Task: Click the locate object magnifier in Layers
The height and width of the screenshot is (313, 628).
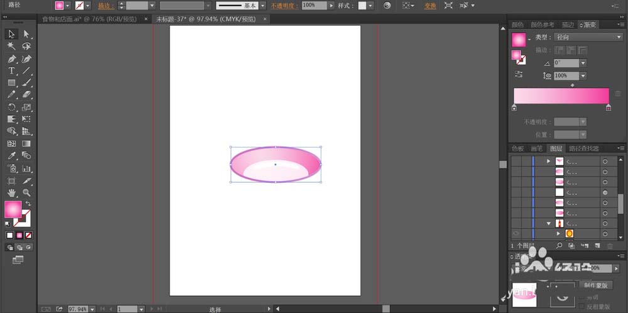Action: [559, 245]
